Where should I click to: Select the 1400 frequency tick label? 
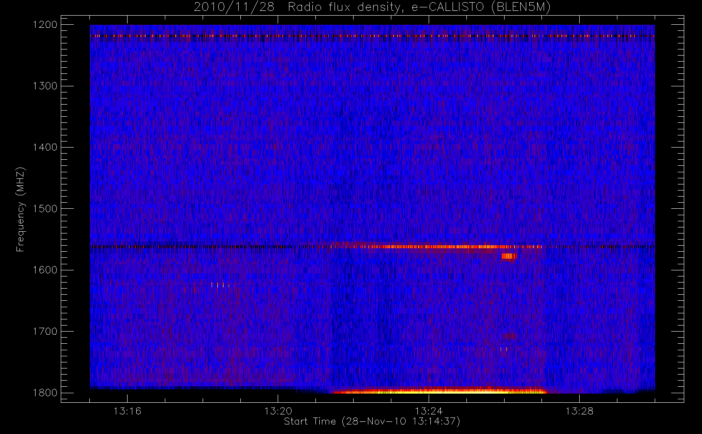(46, 148)
